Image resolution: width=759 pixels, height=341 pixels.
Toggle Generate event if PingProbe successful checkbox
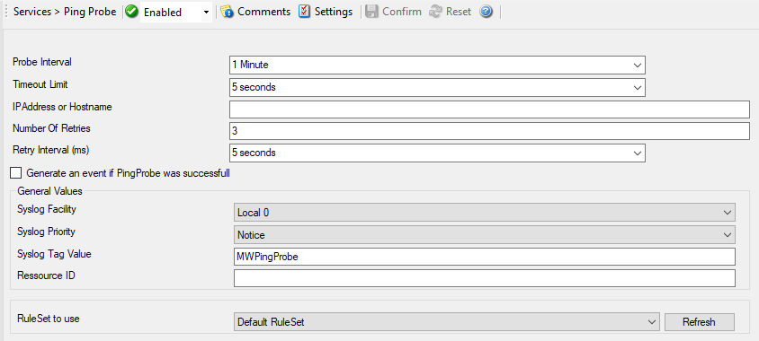point(16,173)
